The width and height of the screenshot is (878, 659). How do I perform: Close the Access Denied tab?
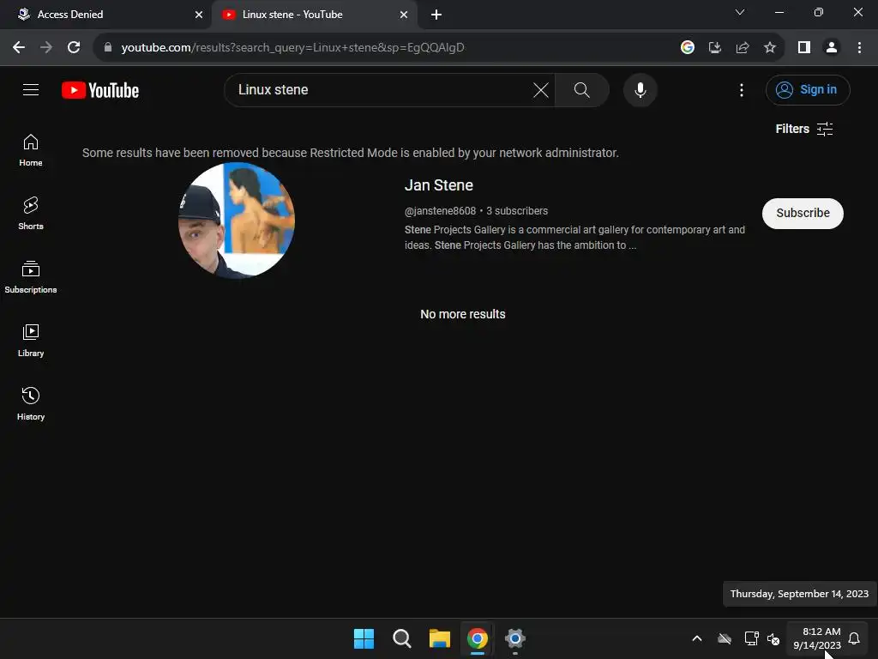tap(198, 15)
